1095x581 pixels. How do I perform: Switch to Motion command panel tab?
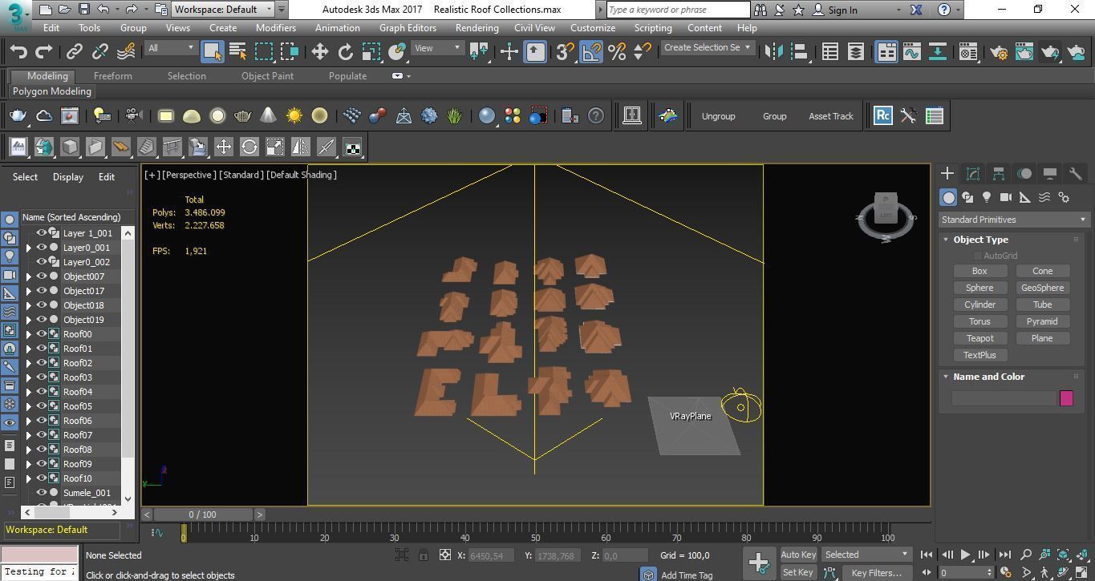click(1024, 173)
